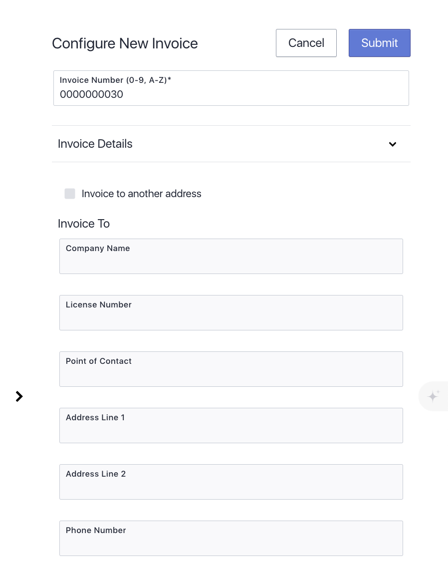The width and height of the screenshot is (448, 568).
Task: Click the 0000000030 invoice number value
Action: point(92,94)
